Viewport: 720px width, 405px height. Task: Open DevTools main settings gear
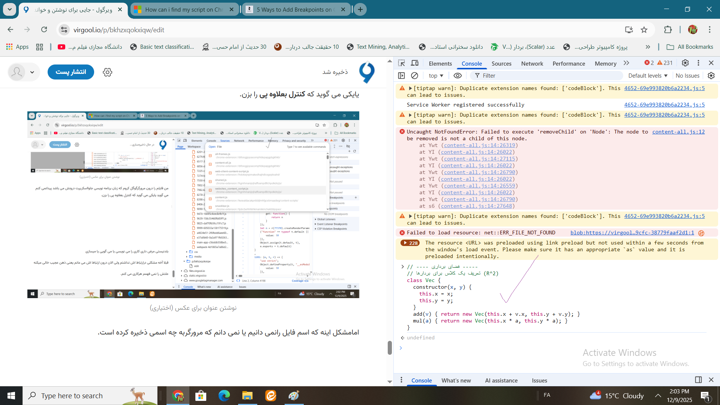pos(685,63)
